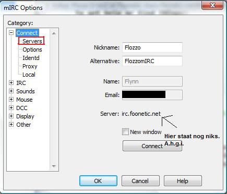Select Proxy in the category tree
Viewport: 227px width, 194px height.
coord(30,66)
